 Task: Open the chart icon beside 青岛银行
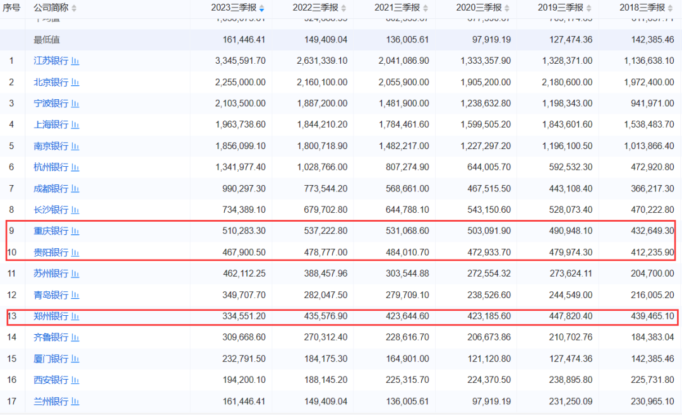point(75,295)
